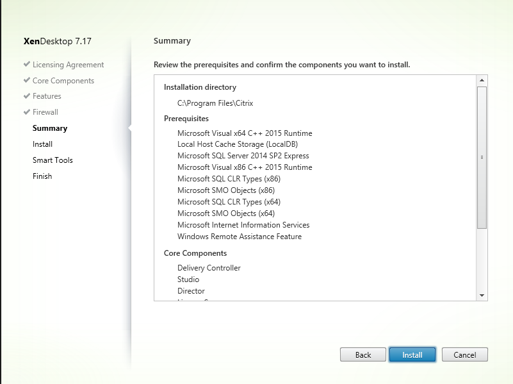Image resolution: width=513 pixels, height=384 pixels.
Task: Click the Install button
Action: point(412,355)
